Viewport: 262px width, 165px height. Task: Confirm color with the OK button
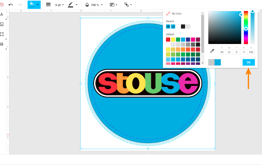click(x=249, y=62)
